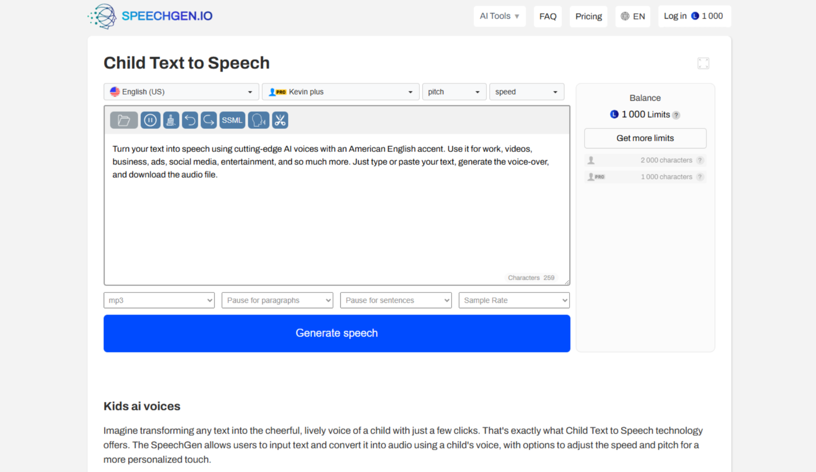Image resolution: width=816 pixels, height=472 pixels.
Task: Generate speech from the entered text
Action: [x=336, y=333]
